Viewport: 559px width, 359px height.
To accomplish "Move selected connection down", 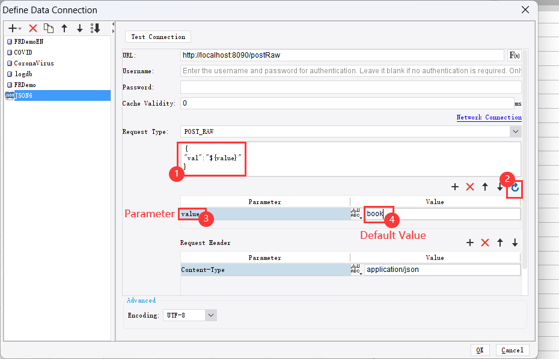I will coord(79,28).
